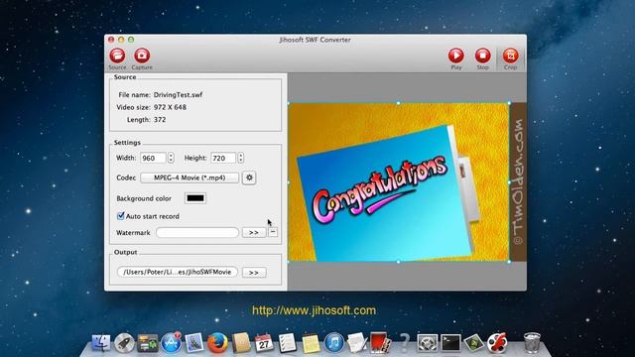
Task: Open Mail stamp icon in Dock
Action: coord(194,343)
